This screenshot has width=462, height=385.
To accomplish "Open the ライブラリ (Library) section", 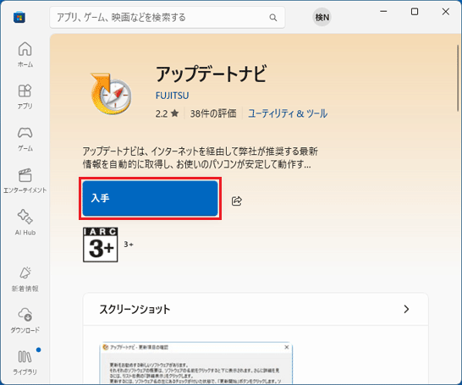I will coord(25,362).
